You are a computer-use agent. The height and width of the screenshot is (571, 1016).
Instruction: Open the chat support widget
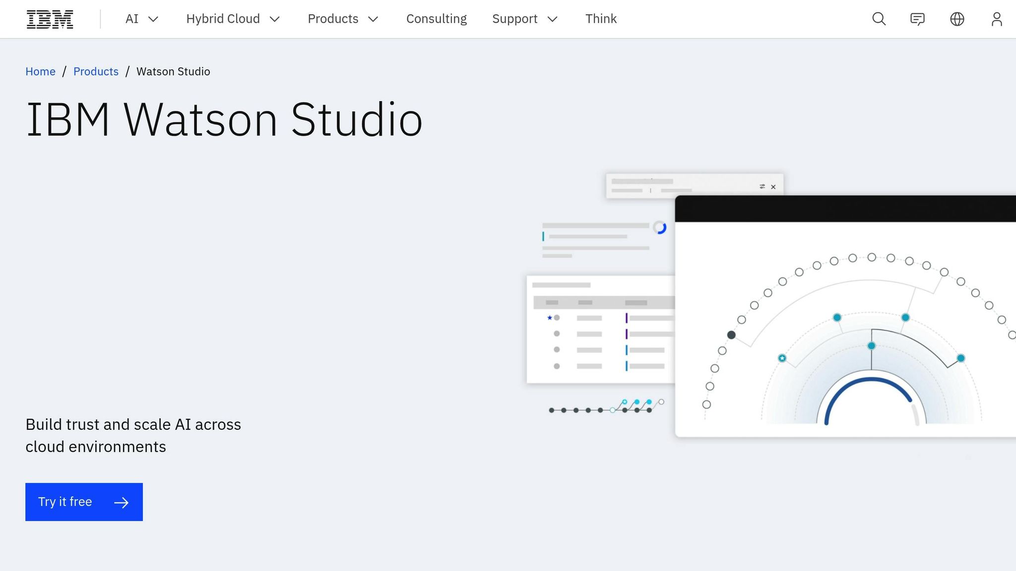point(917,19)
